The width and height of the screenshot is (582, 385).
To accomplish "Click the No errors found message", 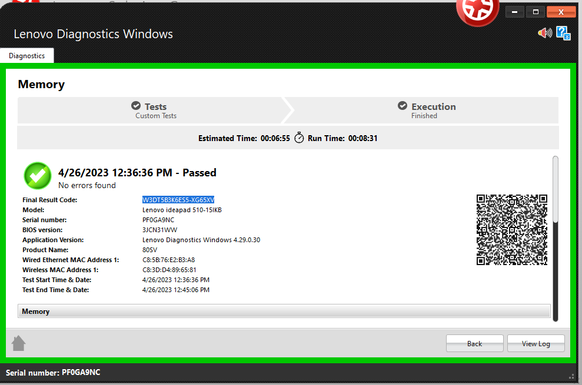I will pos(87,186).
